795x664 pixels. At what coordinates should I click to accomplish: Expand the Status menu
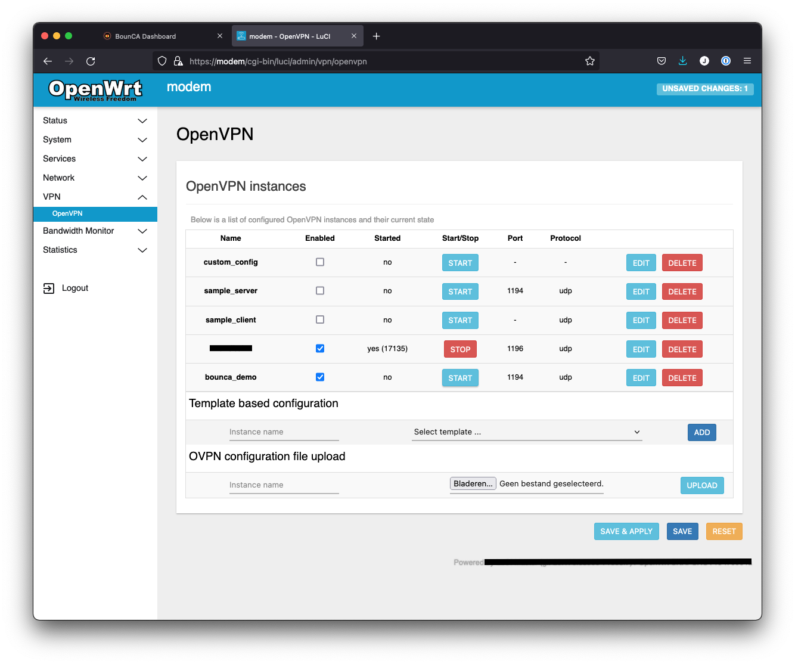coord(95,121)
